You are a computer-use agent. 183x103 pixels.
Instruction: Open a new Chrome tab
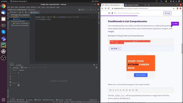coord(149,5)
